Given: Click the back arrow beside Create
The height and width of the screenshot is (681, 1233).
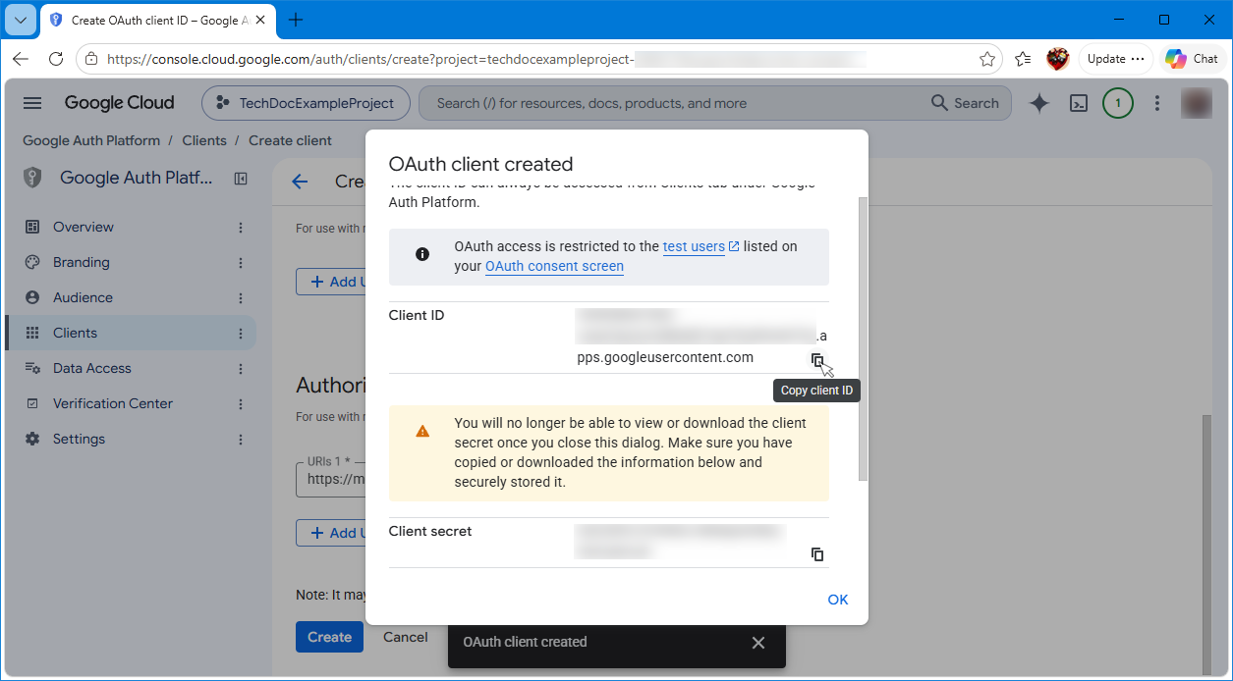Looking at the screenshot, I should pos(300,182).
